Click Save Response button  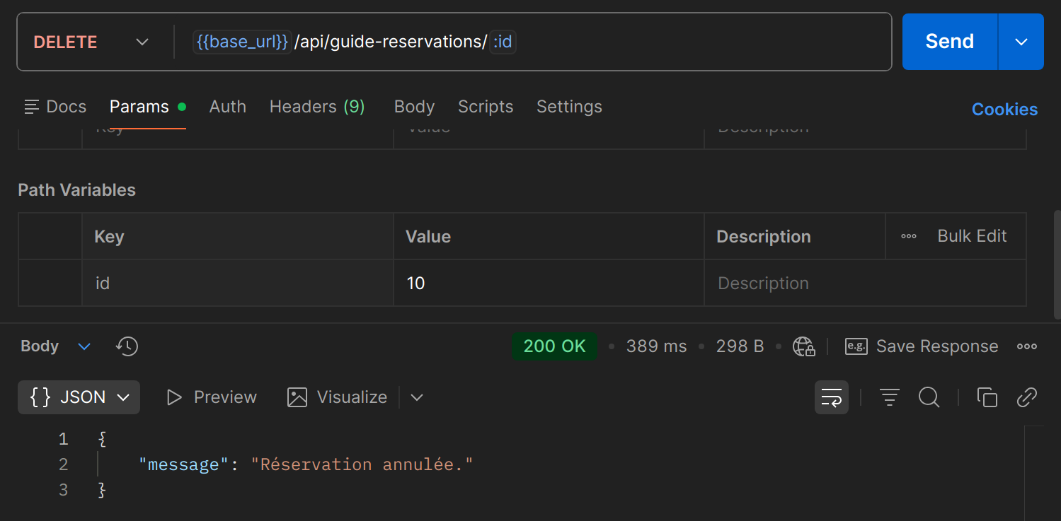coord(922,346)
